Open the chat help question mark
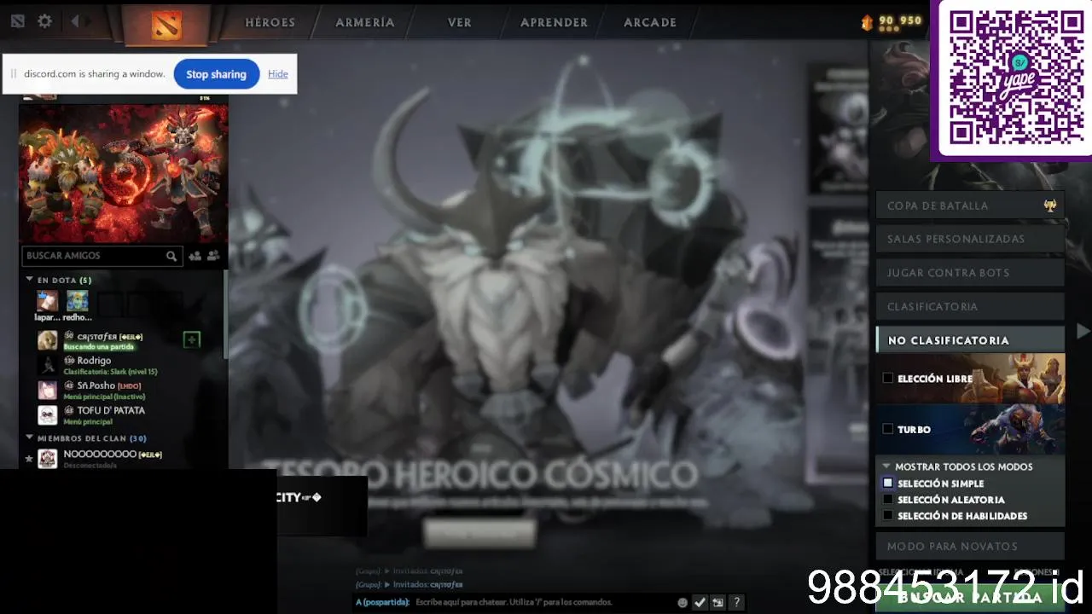The width and height of the screenshot is (1092, 614). [736, 602]
